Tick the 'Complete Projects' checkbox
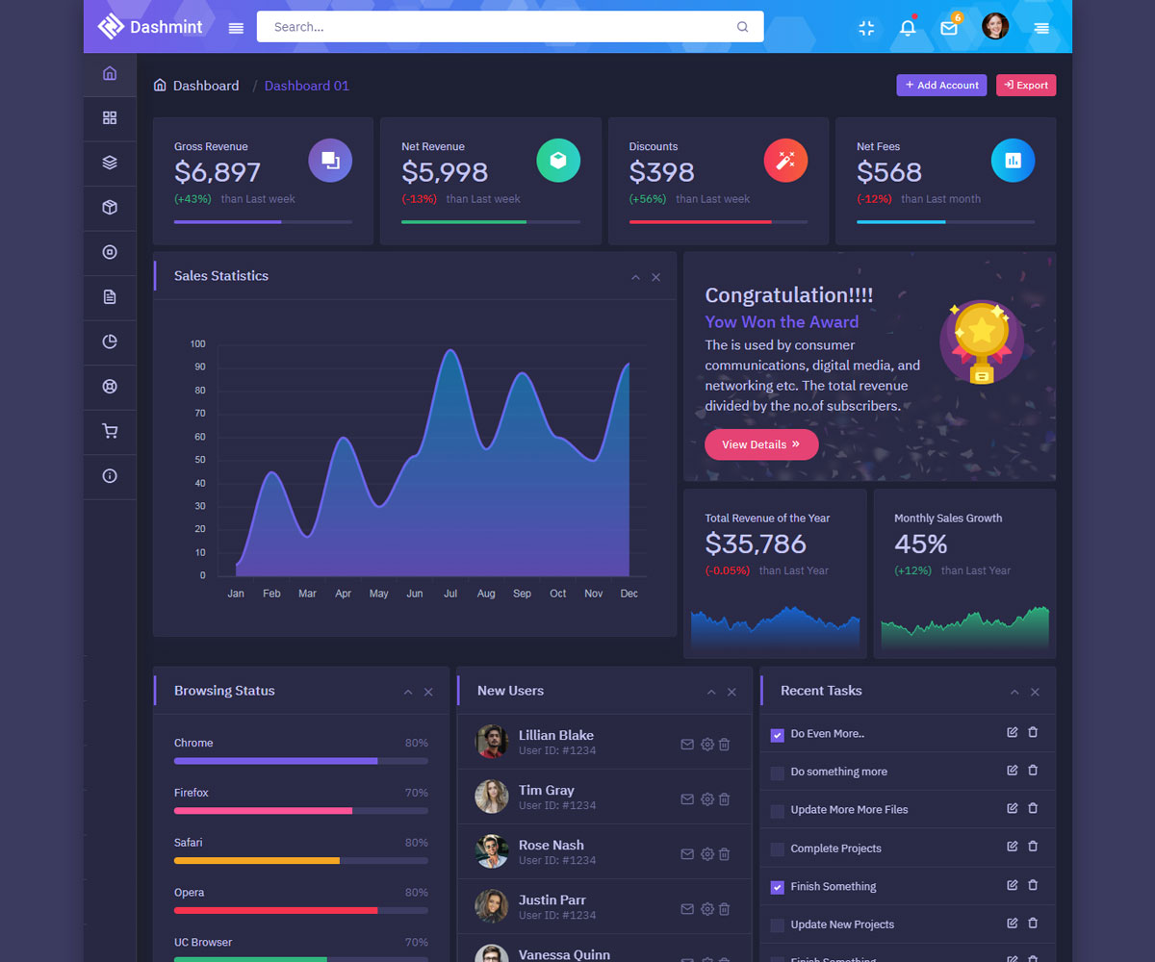This screenshot has height=962, width=1155. pyautogui.click(x=778, y=849)
